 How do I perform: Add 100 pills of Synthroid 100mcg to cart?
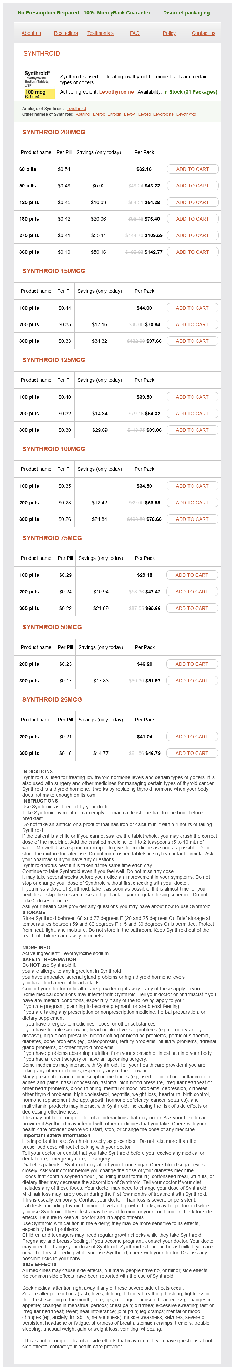pyautogui.click(x=192, y=486)
